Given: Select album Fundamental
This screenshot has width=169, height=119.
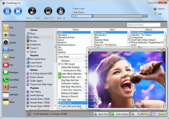Looking at the screenshot, I should point(137,37).
